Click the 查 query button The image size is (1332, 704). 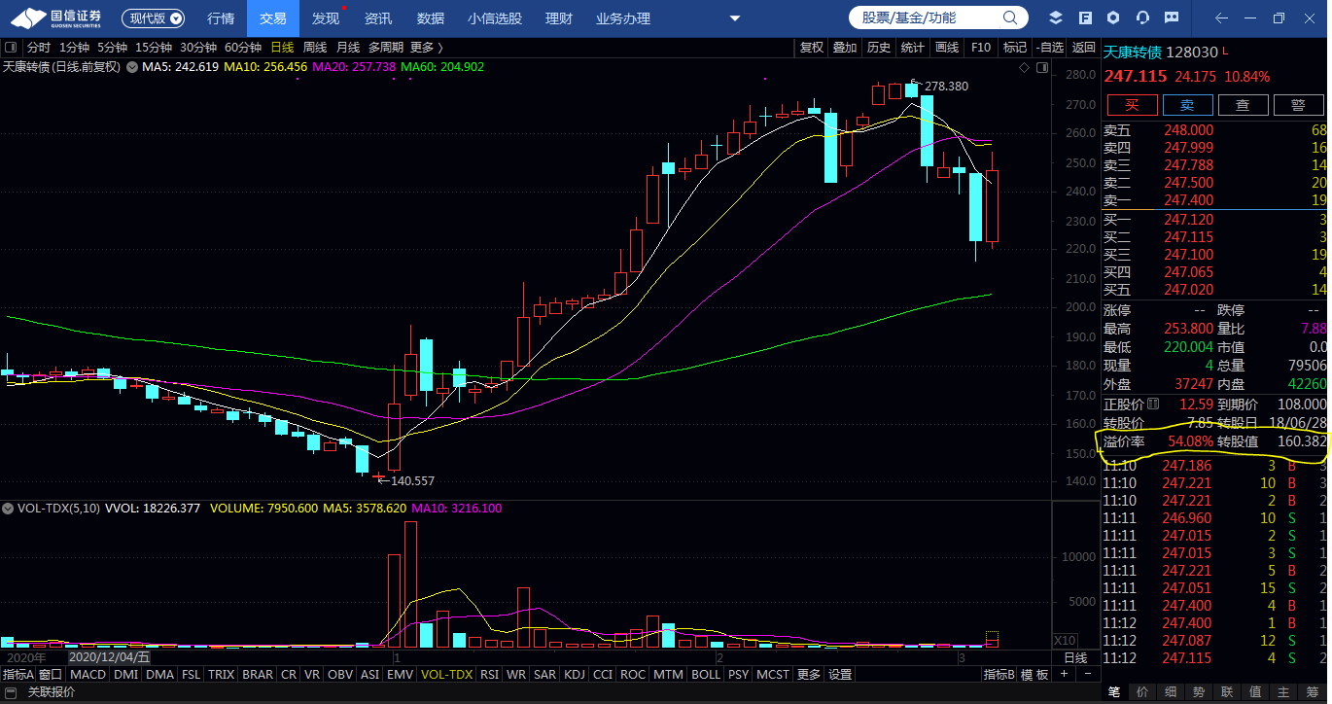(x=1243, y=106)
